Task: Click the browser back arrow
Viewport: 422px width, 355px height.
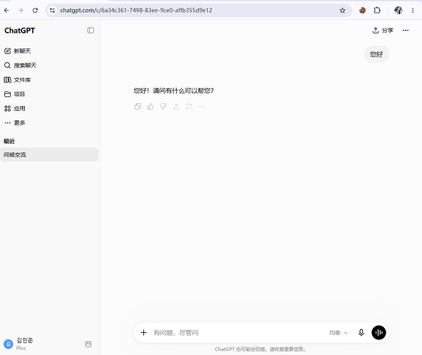Action: (6, 11)
